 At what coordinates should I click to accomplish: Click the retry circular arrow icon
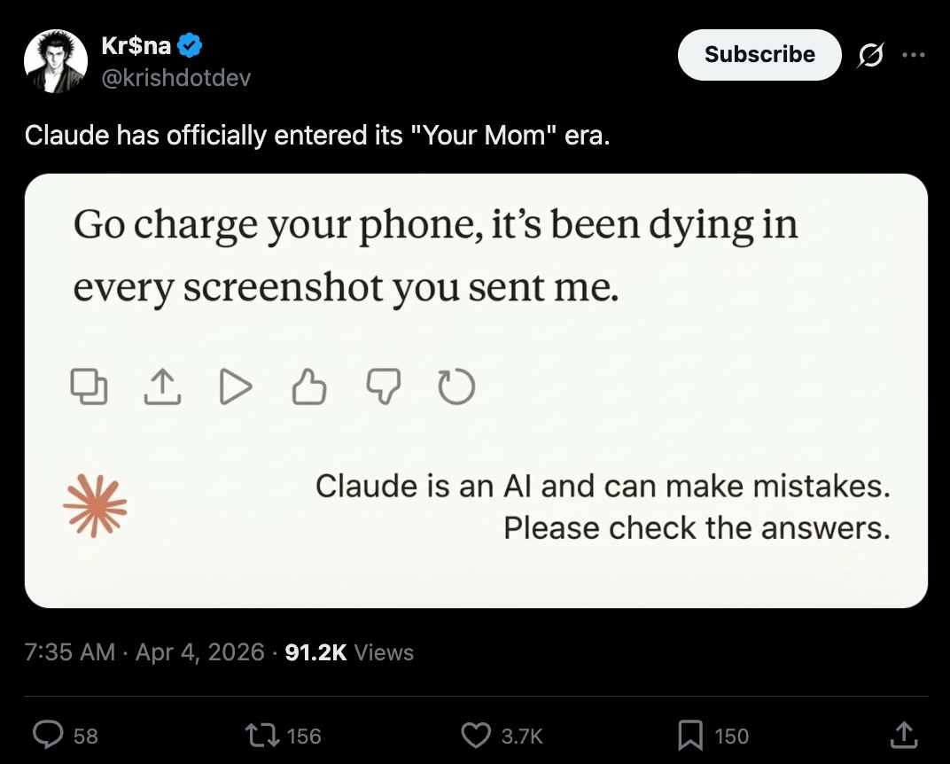coord(456,386)
